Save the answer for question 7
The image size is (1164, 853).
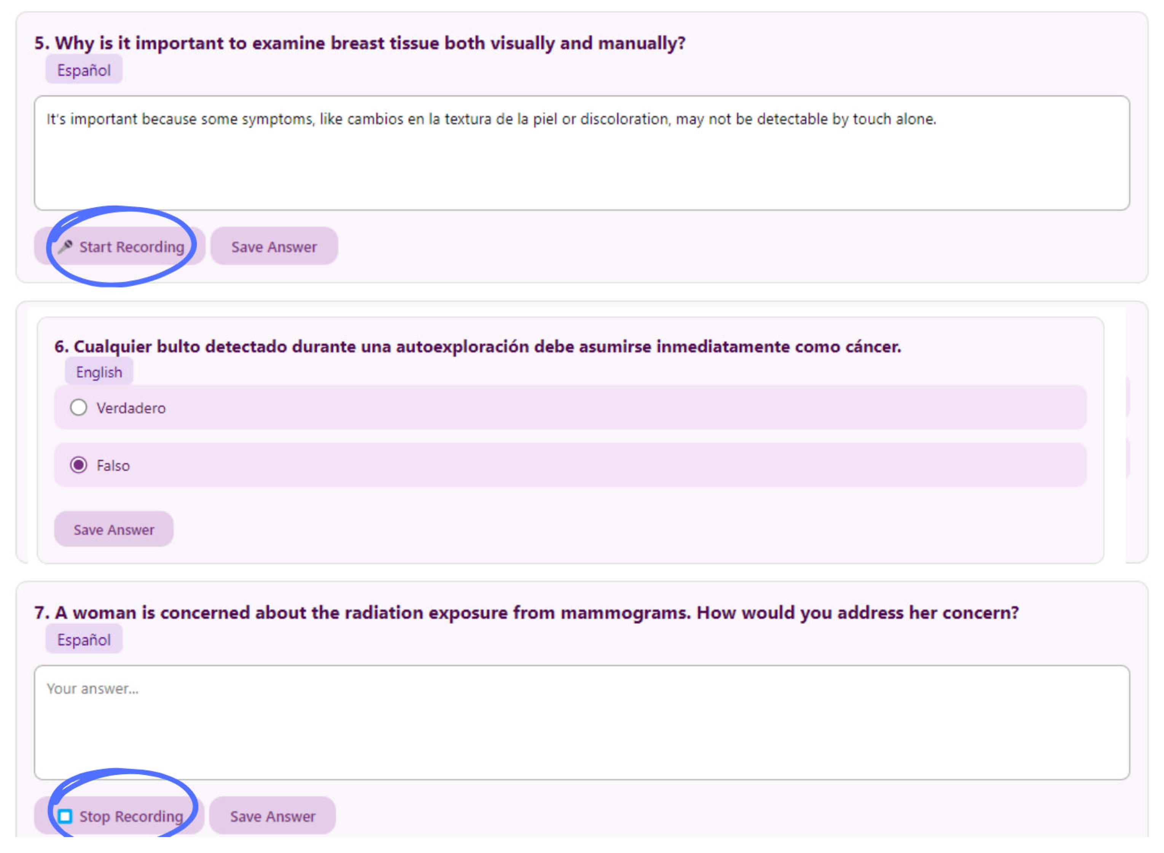click(273, 816)
